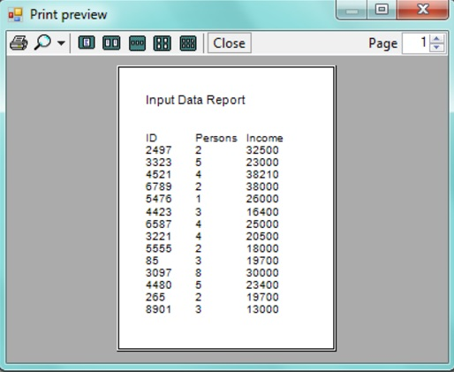
Task: Click the Close button in the toolbar
Action: [x=230, y=43]
